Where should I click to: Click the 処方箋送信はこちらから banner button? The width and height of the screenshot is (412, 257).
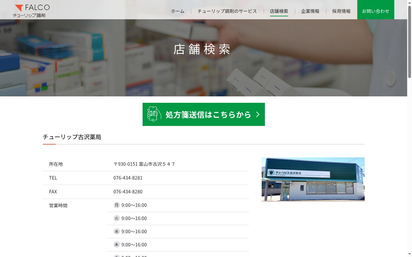204,114
